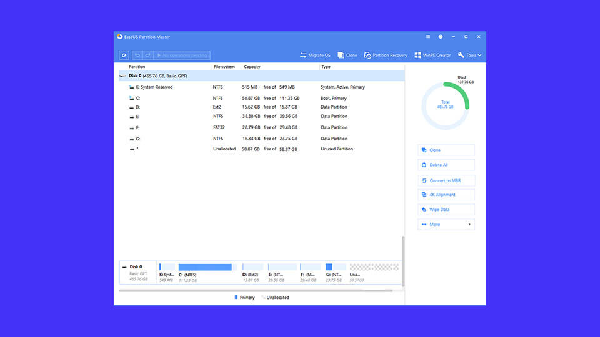Select the E: NTFS partition row

tap(262, 116)
